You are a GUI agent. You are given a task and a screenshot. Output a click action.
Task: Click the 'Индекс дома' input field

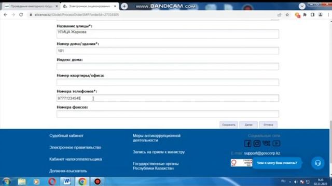point(168,67)
